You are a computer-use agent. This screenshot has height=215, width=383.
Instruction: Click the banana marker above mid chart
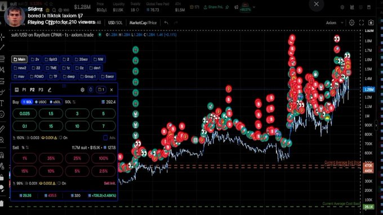pos(229,89)
